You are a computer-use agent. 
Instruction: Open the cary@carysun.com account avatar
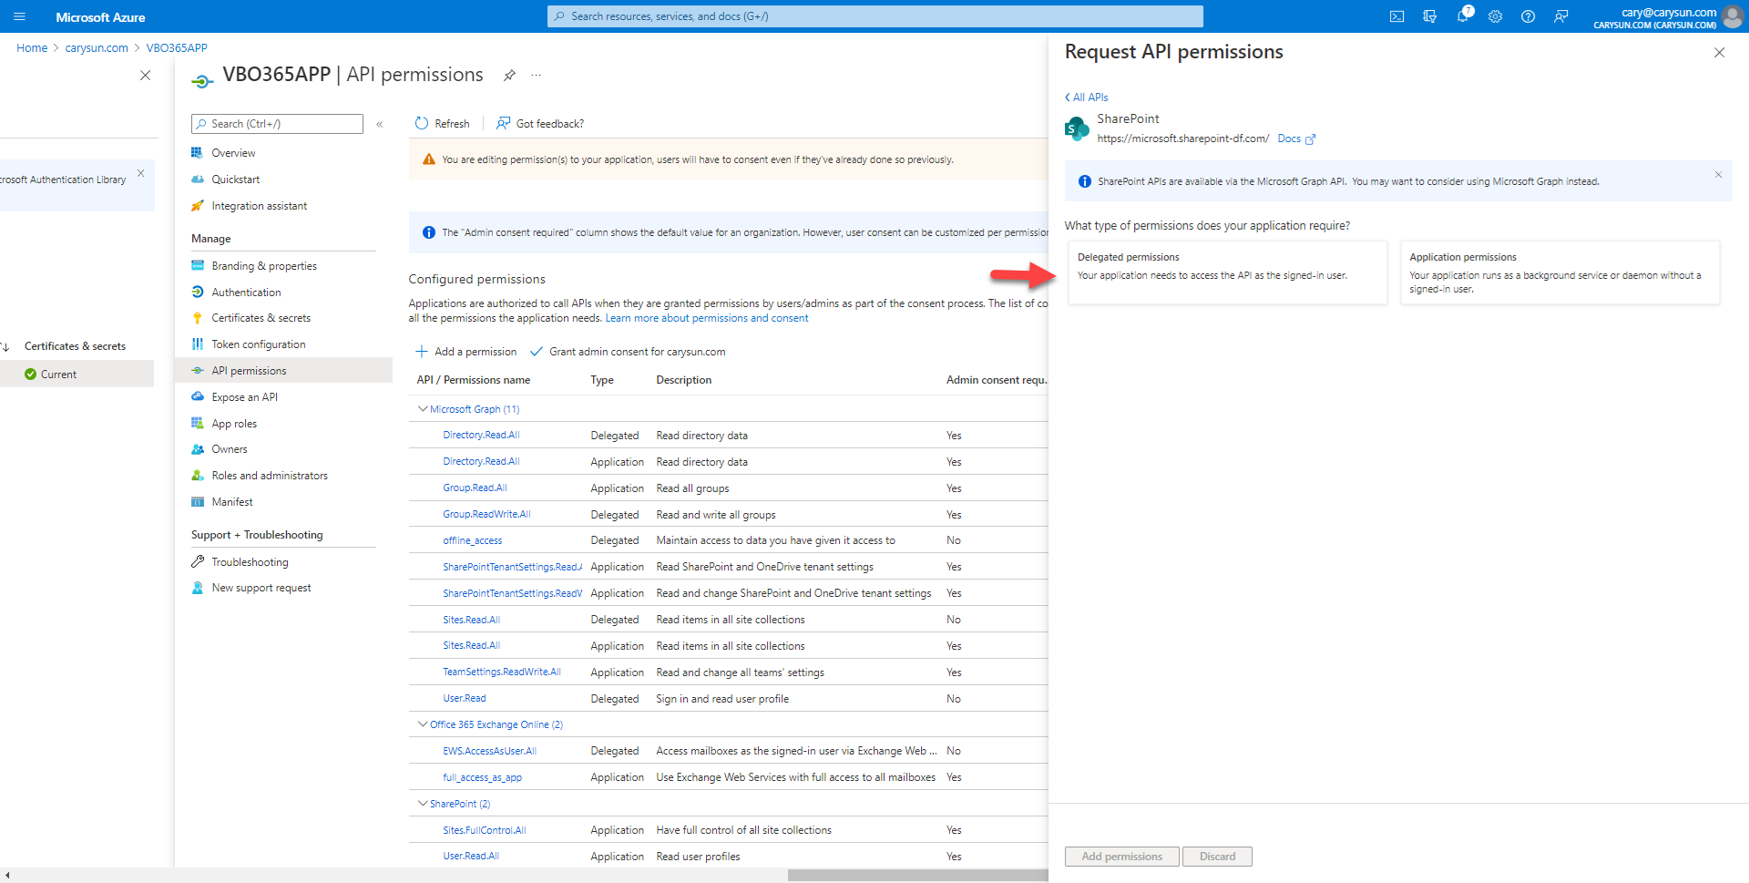point(1733,16)
